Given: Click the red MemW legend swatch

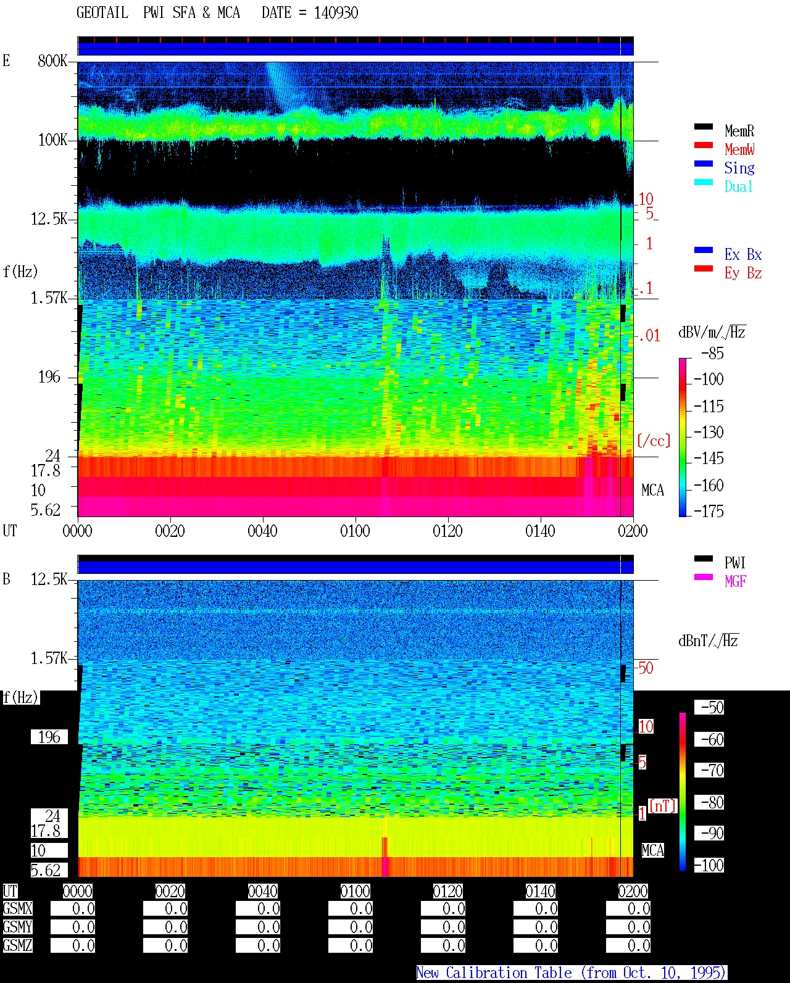Looking at the screenshot, I should 704,145.
